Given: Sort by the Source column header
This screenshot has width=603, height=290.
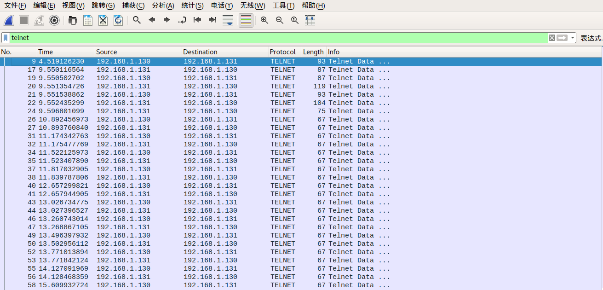Looking at the screenshot, I should (138, 52).
